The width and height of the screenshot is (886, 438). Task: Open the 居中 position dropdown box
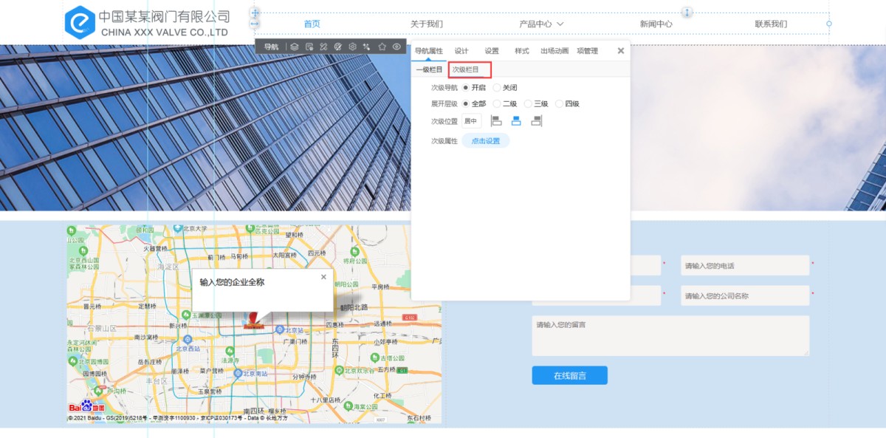[471, 121]
